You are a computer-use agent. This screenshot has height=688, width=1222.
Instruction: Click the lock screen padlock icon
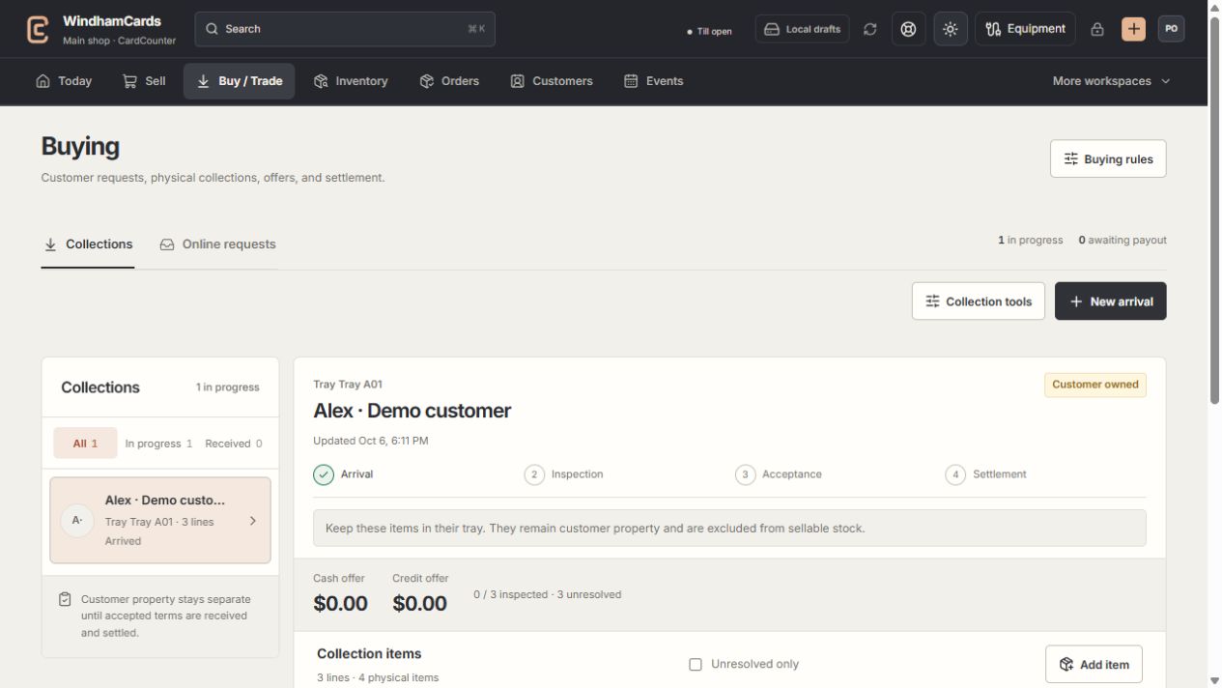pos(1097,29)
